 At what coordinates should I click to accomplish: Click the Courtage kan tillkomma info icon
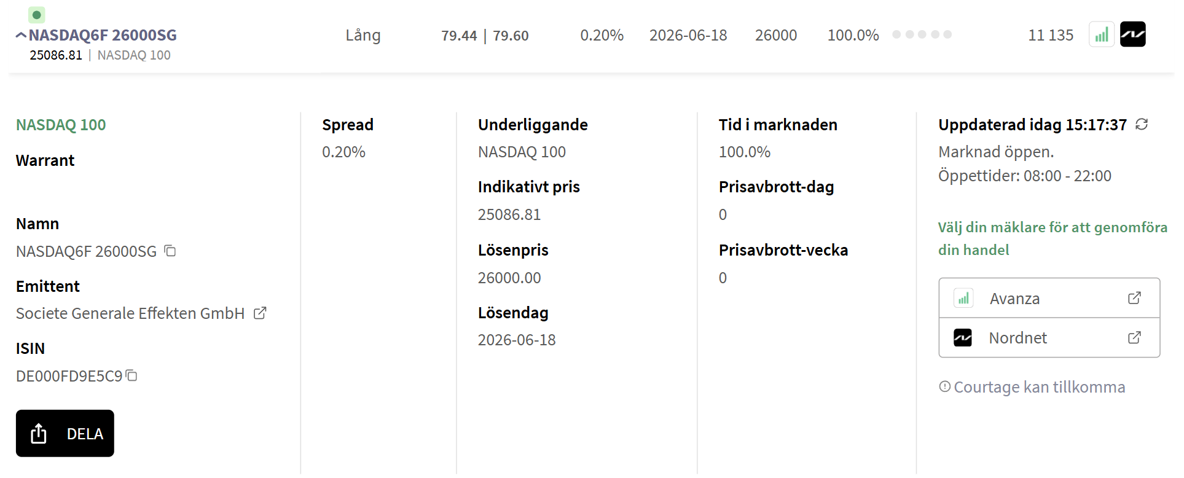point(945,386)
